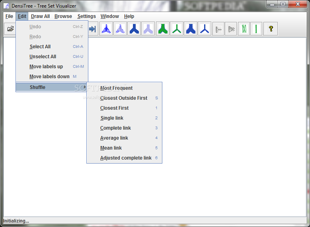
Task: Open the Settings menu
Action: pyautogui.click(x=87, y=16)
